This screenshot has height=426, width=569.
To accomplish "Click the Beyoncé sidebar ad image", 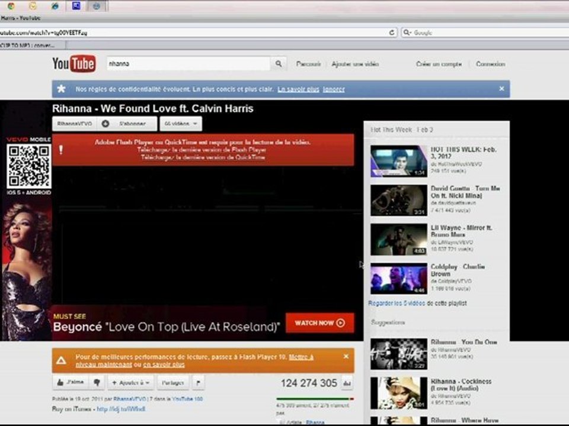I will pyautogui.click(x=27, y=272).
